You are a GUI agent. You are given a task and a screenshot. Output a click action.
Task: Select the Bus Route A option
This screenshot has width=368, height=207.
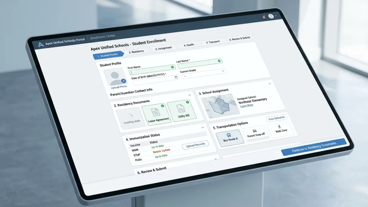(x=230, y=138)
